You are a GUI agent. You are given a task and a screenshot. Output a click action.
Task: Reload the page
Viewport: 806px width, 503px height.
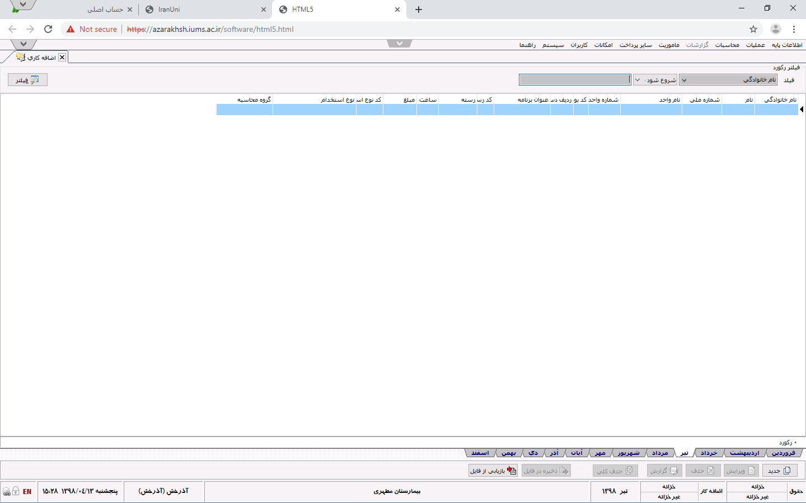tap(48, 29)
